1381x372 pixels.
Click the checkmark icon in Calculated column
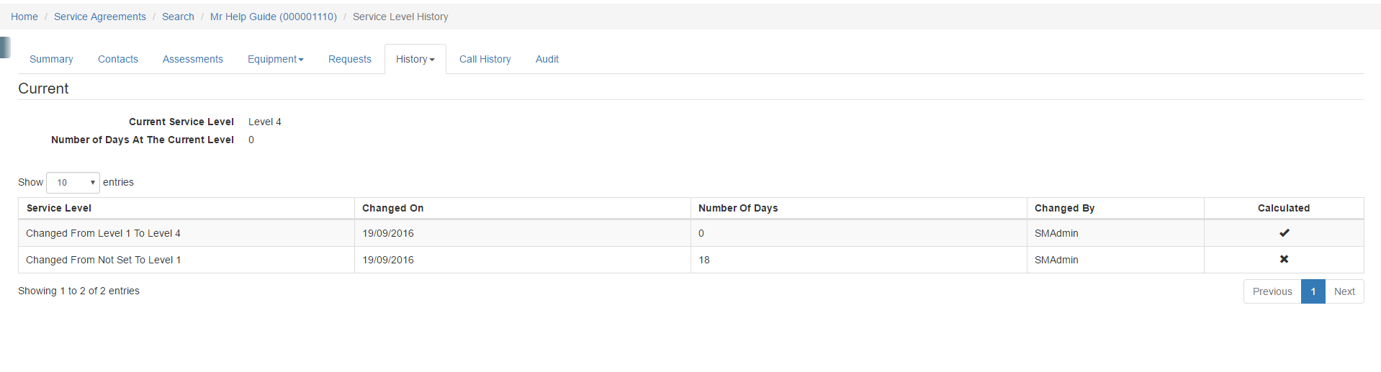[x=1284, y=233]
